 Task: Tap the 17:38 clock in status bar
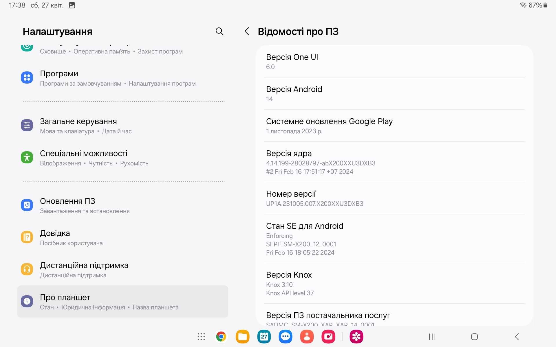17,5
